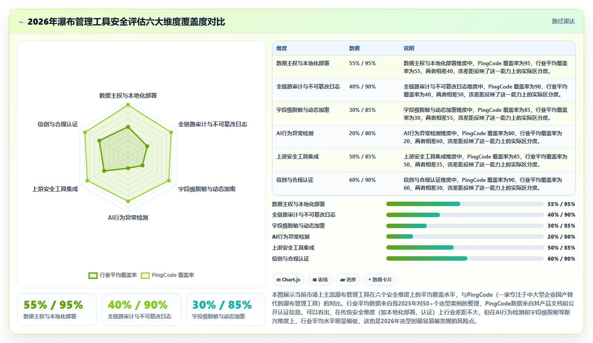Click table value 50% / 85%

point(362,157)
